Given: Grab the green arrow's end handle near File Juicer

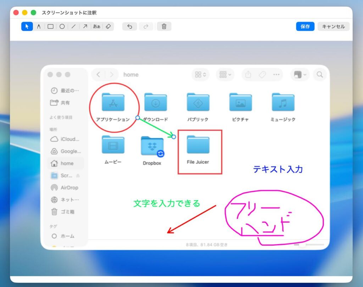Looking at the screenshot, I should tap(174, 137).
